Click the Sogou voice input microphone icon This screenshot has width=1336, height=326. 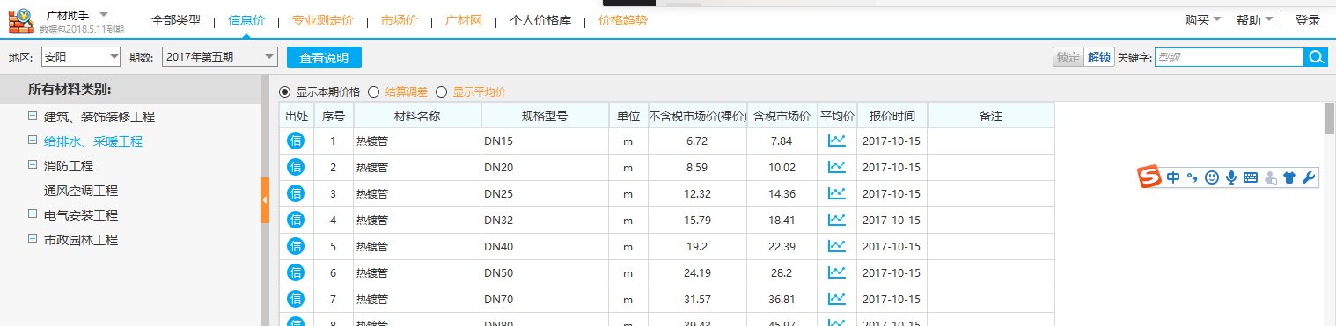pyautogui.click(x=1231, y=177)
